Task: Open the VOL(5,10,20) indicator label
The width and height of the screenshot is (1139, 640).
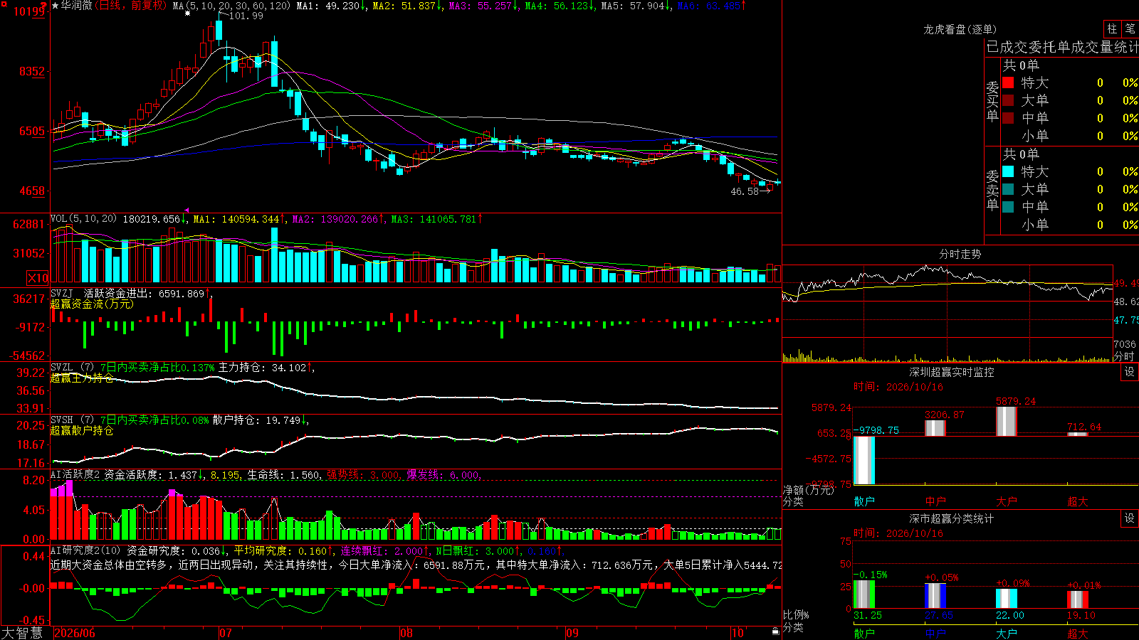Action: (x=83, y=219)
